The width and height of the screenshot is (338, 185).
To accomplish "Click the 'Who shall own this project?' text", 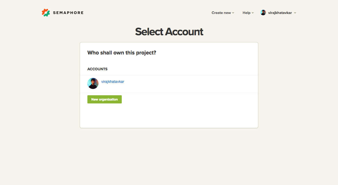I will (x=122, y=53).
